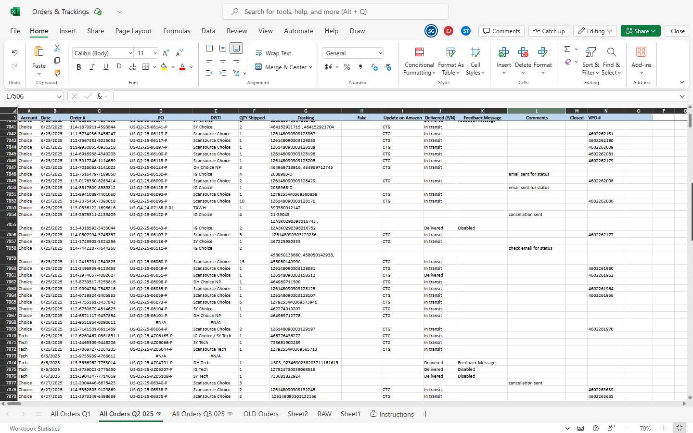Click the Close button beside Share
693x433 pixels.
678,31
